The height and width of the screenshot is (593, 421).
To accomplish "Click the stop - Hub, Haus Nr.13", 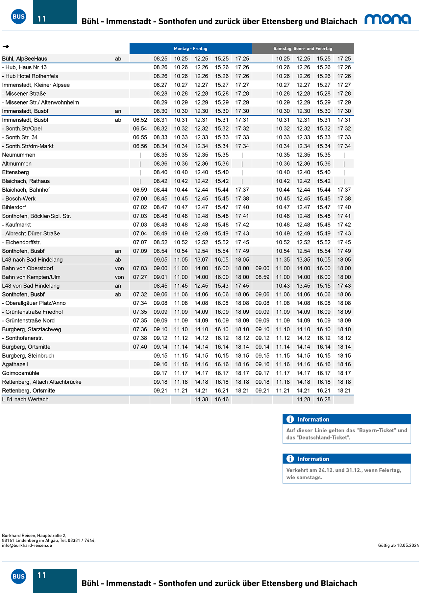I will click(24, 67).
